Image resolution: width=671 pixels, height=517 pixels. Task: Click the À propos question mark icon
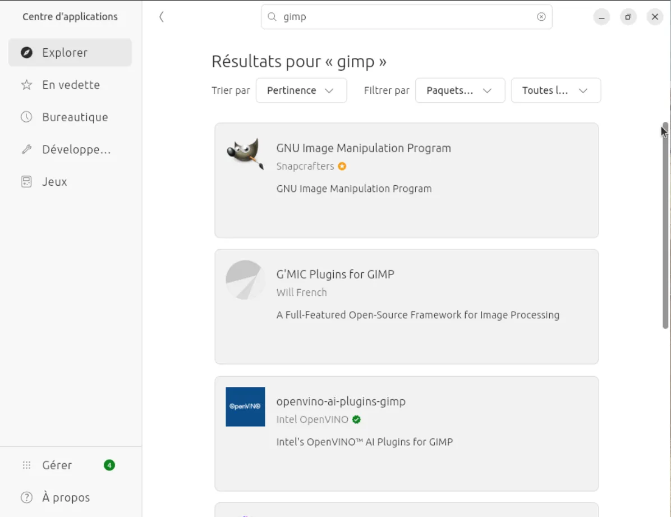[x=26, y=497]
